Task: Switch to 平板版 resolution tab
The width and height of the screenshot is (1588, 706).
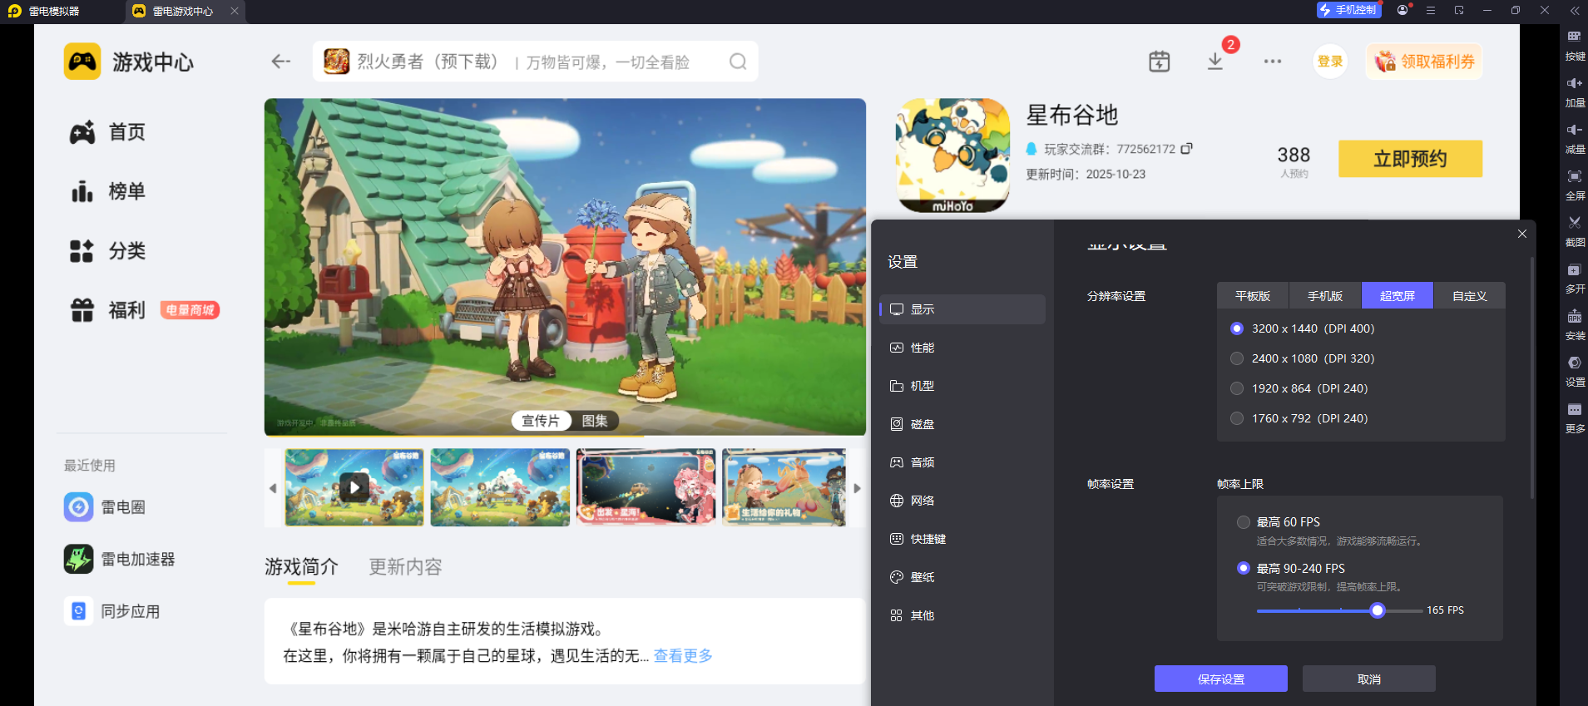Action: [1253, 296]
